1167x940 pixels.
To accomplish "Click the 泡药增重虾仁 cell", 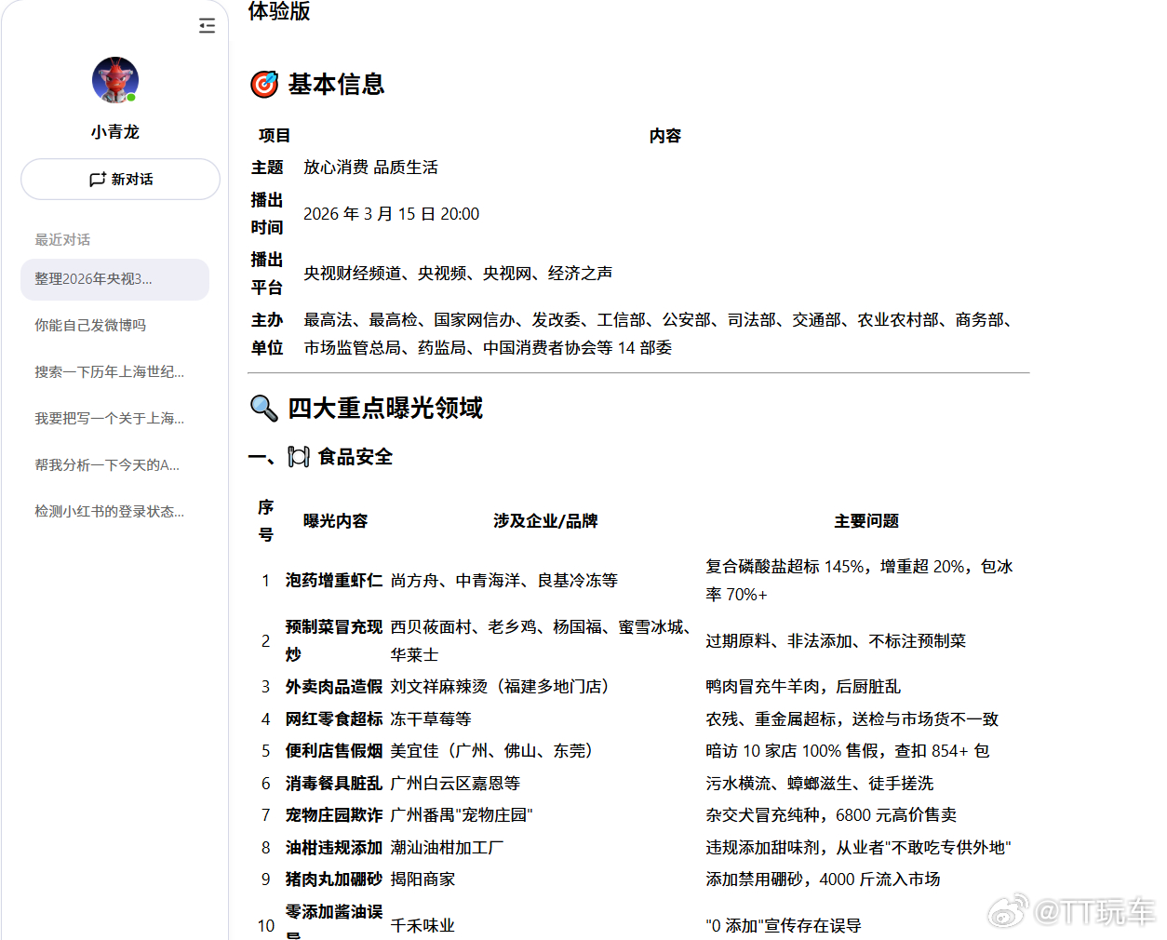I will click(x=334, y=581).
